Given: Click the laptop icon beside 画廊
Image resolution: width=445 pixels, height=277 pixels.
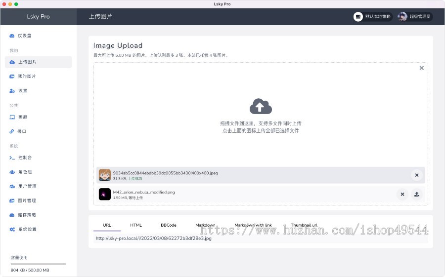Looking at the screenshot, I should click(x=12, y=117).
